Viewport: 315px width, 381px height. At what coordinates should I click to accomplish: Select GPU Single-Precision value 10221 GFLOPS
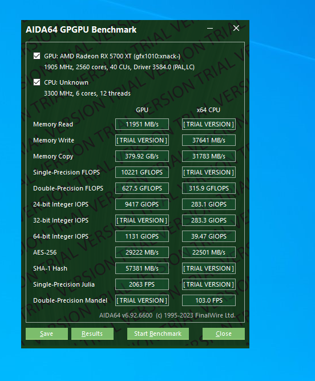[142, 172]
